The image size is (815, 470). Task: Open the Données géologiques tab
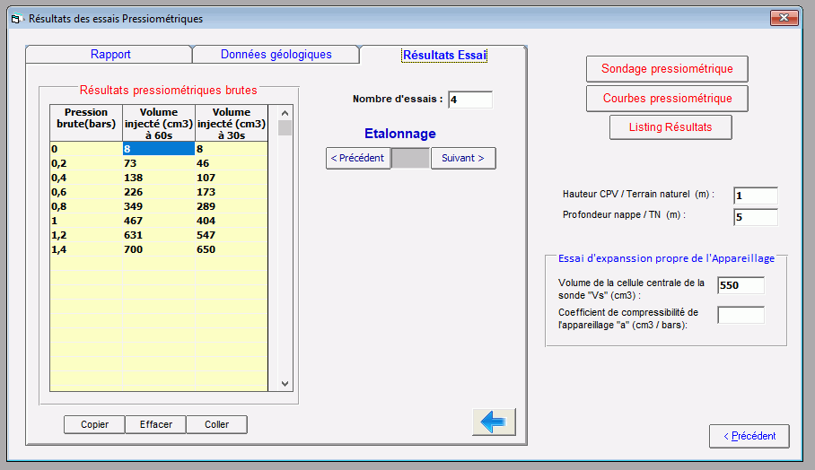[276, 55]
